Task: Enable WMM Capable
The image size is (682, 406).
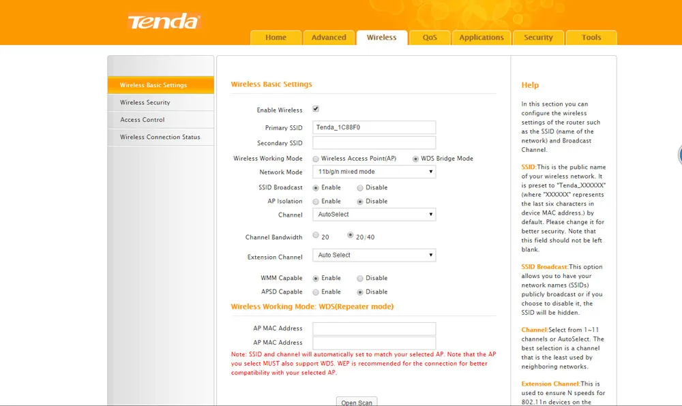Action: click(316, 279)
